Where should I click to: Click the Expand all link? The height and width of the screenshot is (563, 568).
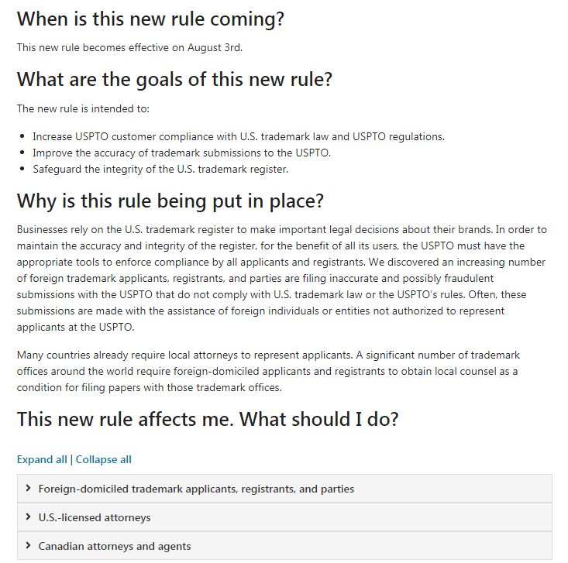click(x=42, y=459)
